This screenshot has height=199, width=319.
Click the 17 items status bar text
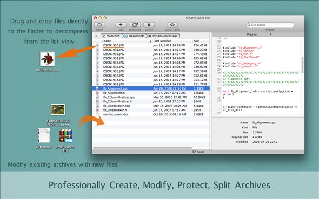coord(198,152)
